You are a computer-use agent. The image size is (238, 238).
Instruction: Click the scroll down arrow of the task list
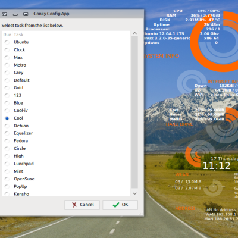(134, 193)
